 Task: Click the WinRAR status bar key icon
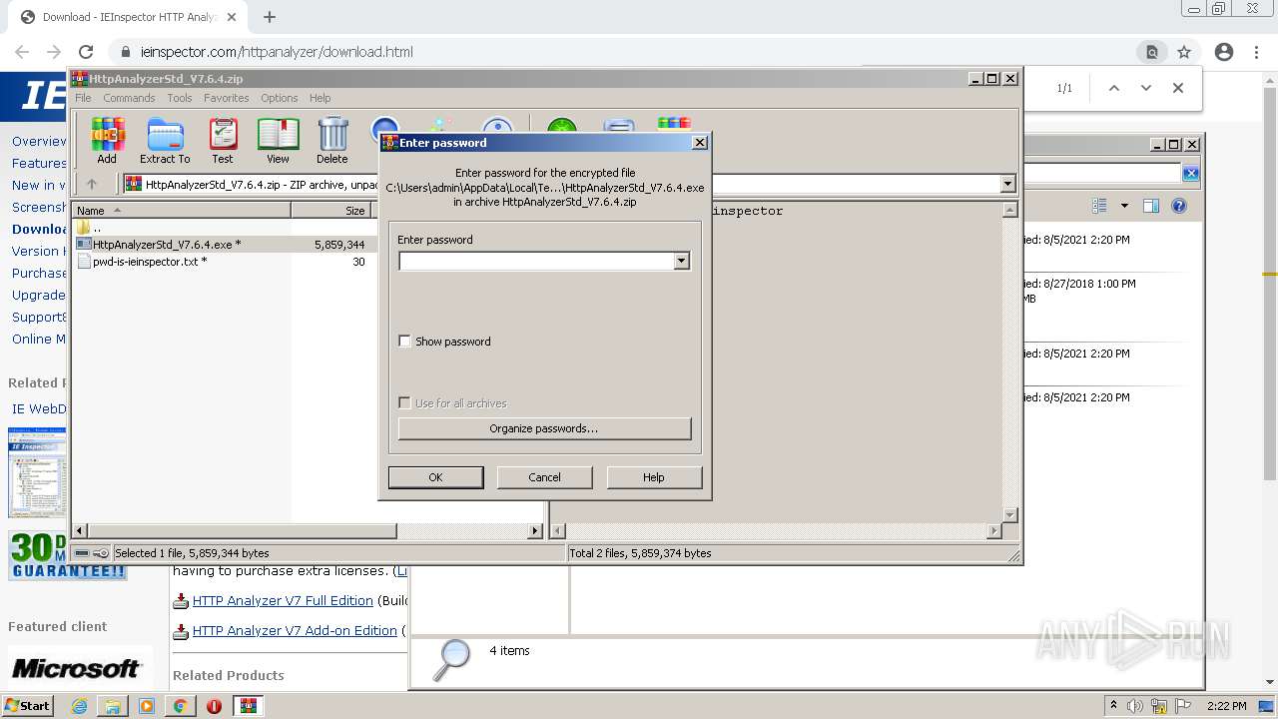100,553
